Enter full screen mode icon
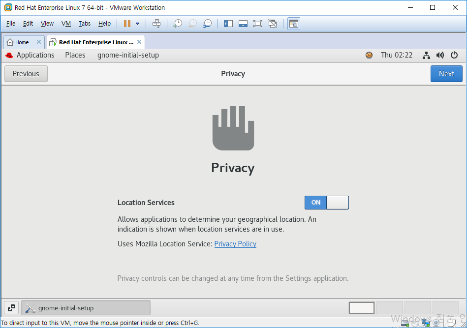Image resolution: width=467 pixels, height=328 pixels. 258,24
